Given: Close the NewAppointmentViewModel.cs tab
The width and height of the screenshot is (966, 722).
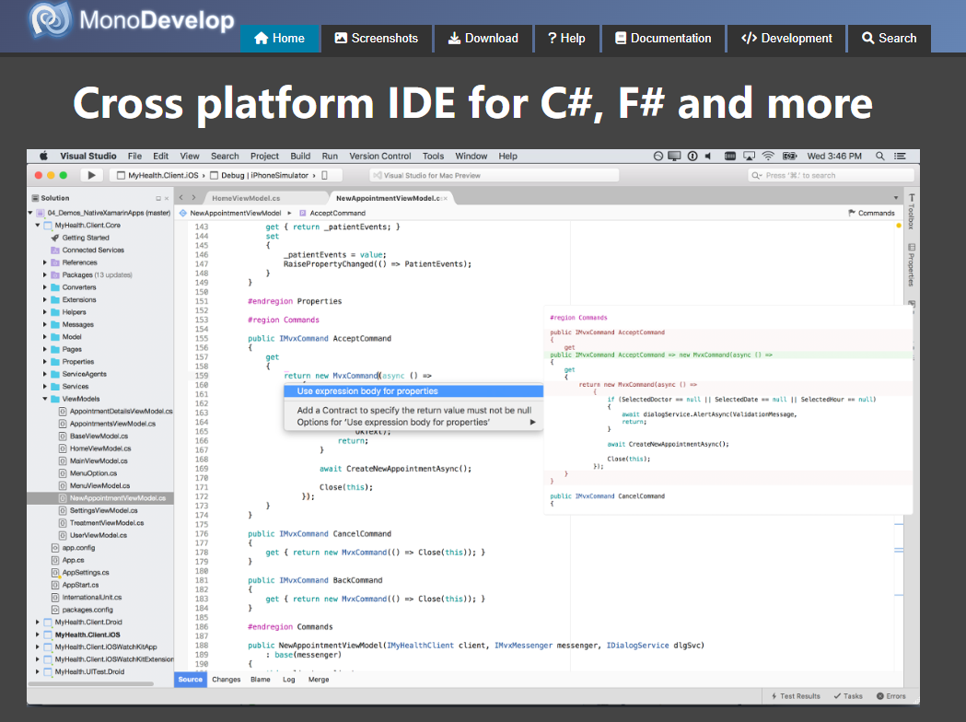Looking at the screenshot, I should [x=445, y=198].
